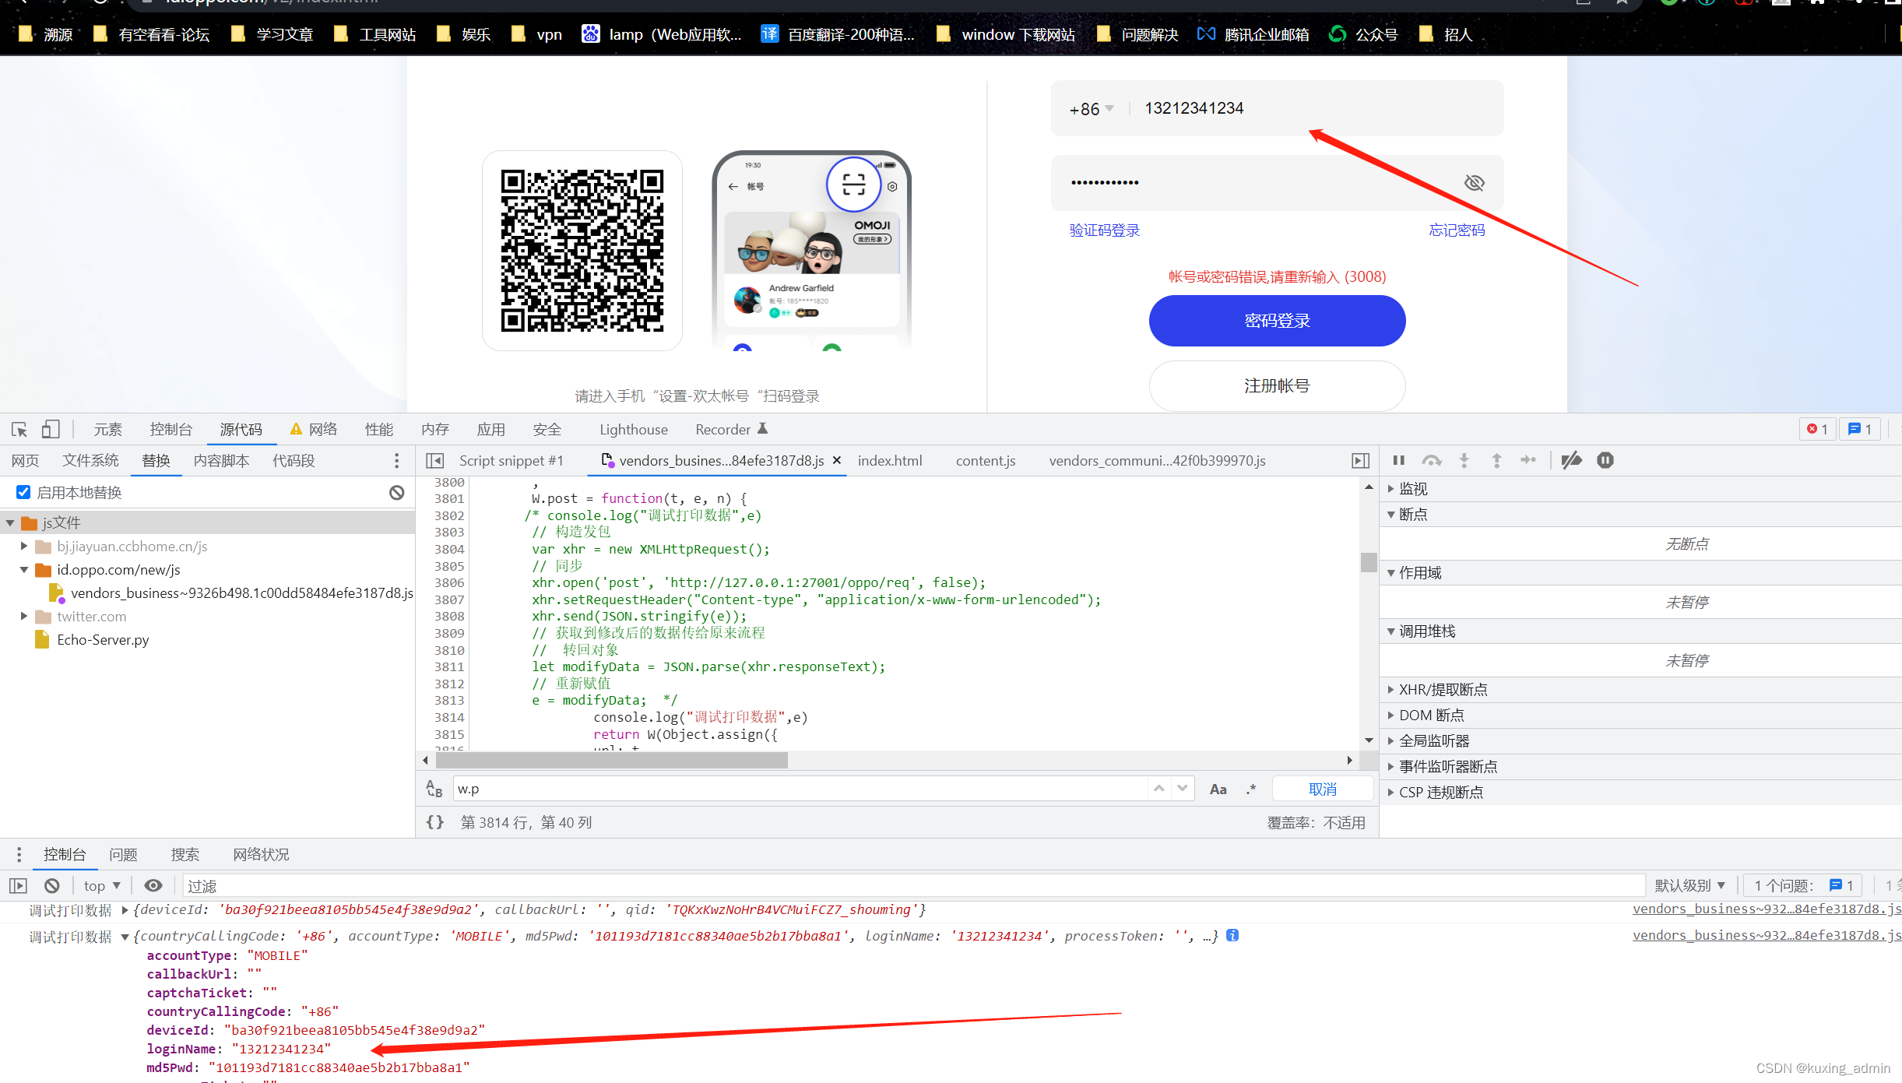The width and height of the screenshot is (1902, 1083).
Task: Expand the first logged deviceId object
Action: click(125, 910)
